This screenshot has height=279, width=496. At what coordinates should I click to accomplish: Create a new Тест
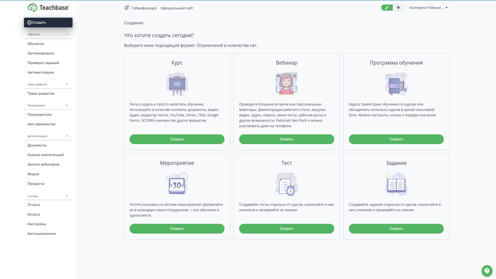click(286, 229)
